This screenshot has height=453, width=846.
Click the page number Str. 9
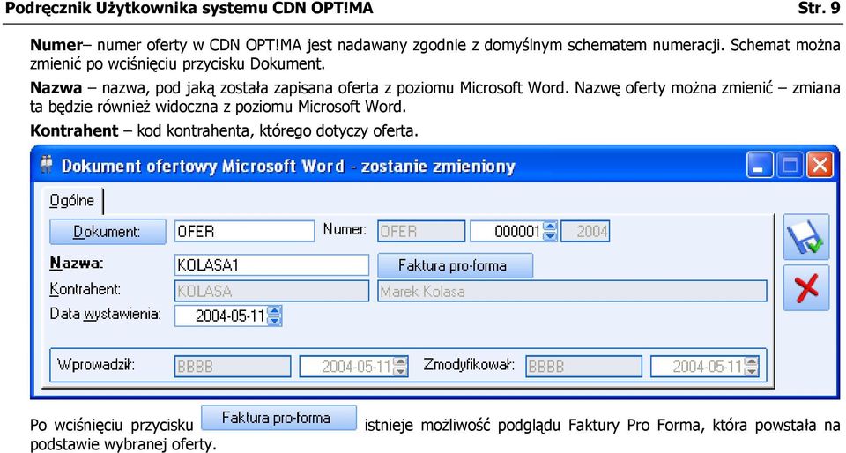pyautogui.click(x=820, y=9)
